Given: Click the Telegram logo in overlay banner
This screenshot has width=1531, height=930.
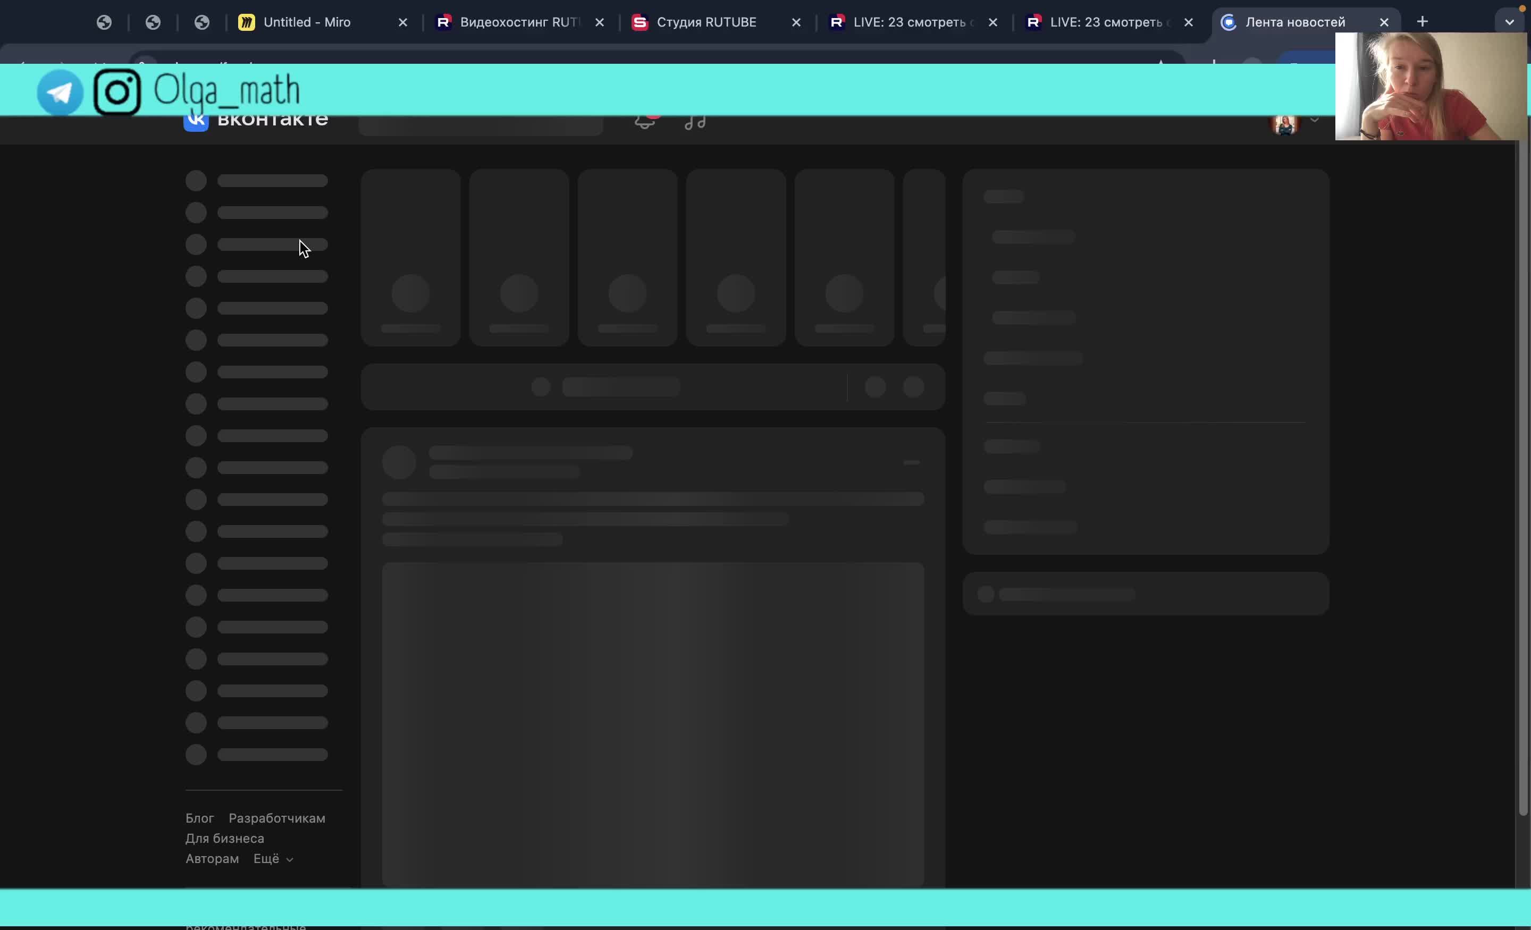Looking at the screenshot, I should pyautogui.click(x=60, y=92).
